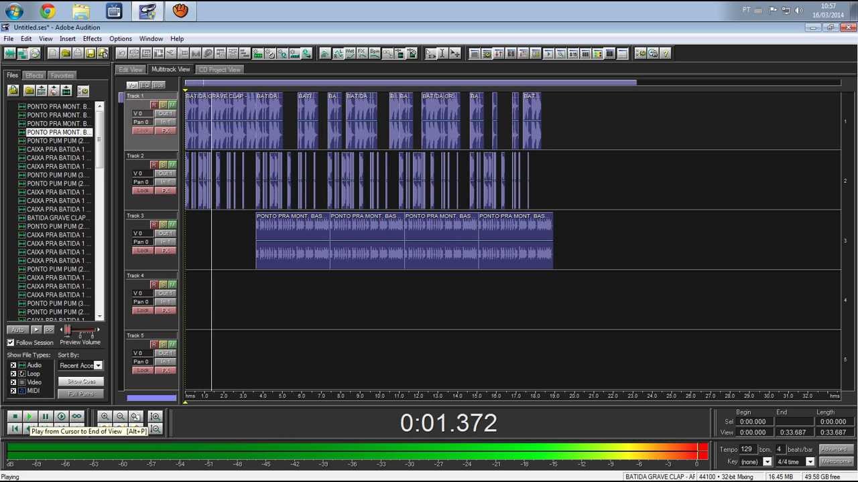Open the 4/4 time signature dropdown
This screenshot has height=482, width=858.
[x=810, y=462]
